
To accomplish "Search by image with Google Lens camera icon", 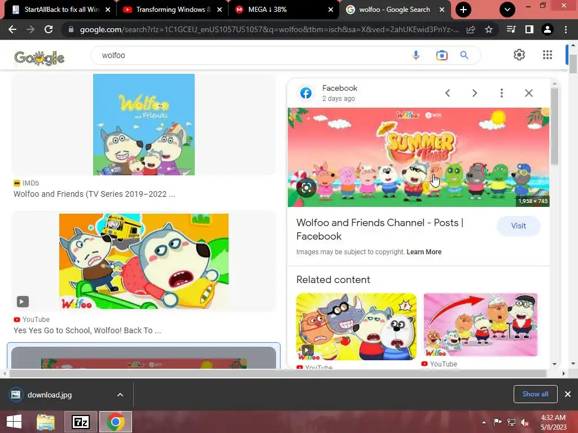I will (x=441, y=55).
